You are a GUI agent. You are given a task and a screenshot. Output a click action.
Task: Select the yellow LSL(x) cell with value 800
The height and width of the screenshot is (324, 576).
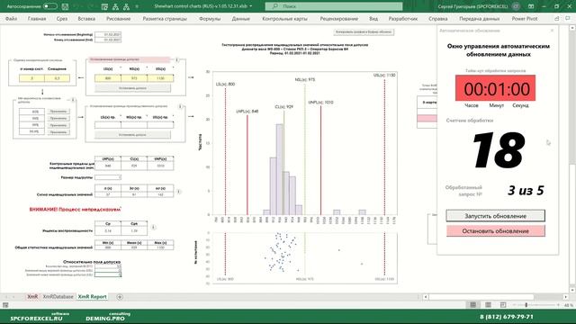coord(108,78)
